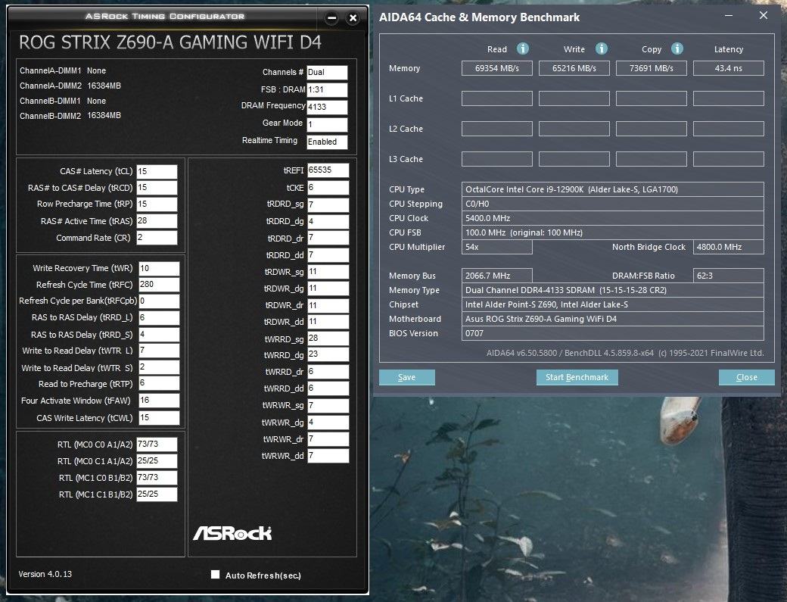Select the Realtime Timing Enabled field
The image size is (787, 602).
(327, 142)
